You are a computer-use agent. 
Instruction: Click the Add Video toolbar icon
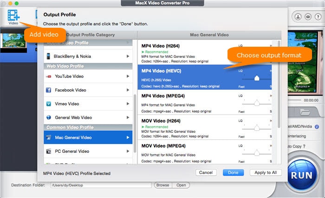(13, 17)
